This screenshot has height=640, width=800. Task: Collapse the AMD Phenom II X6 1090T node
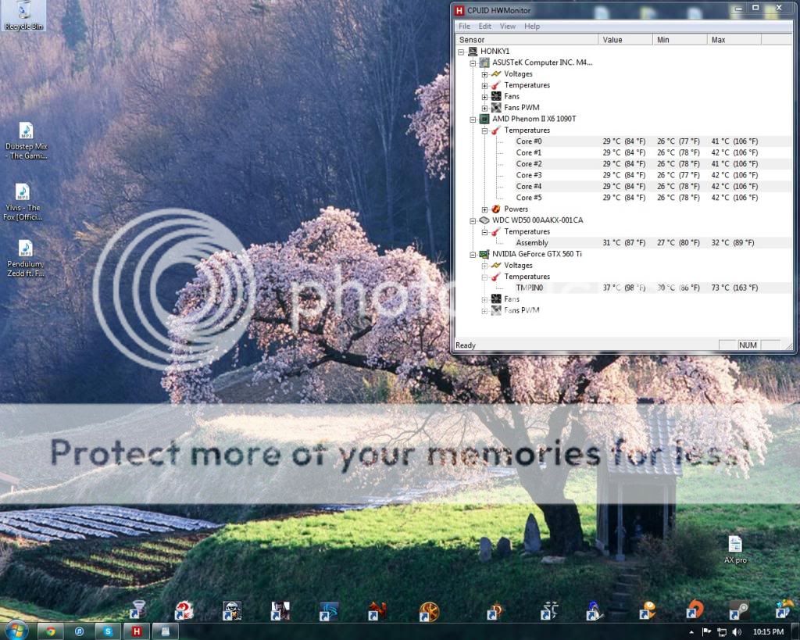pyautogui.click(x=473, y=120)
